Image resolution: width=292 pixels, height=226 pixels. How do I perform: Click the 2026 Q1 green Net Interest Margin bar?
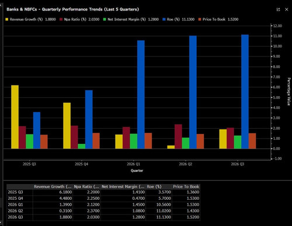pos(134,141)
